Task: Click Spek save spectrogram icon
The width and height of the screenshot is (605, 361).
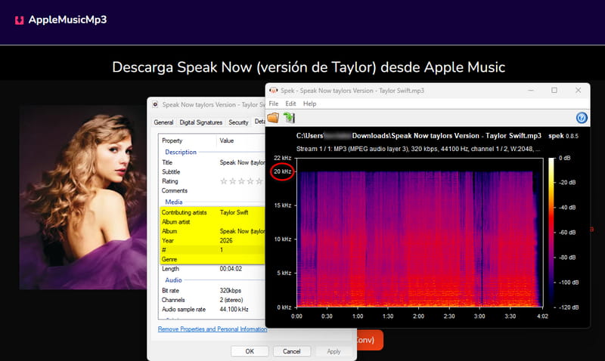Action: pos(289,118)
